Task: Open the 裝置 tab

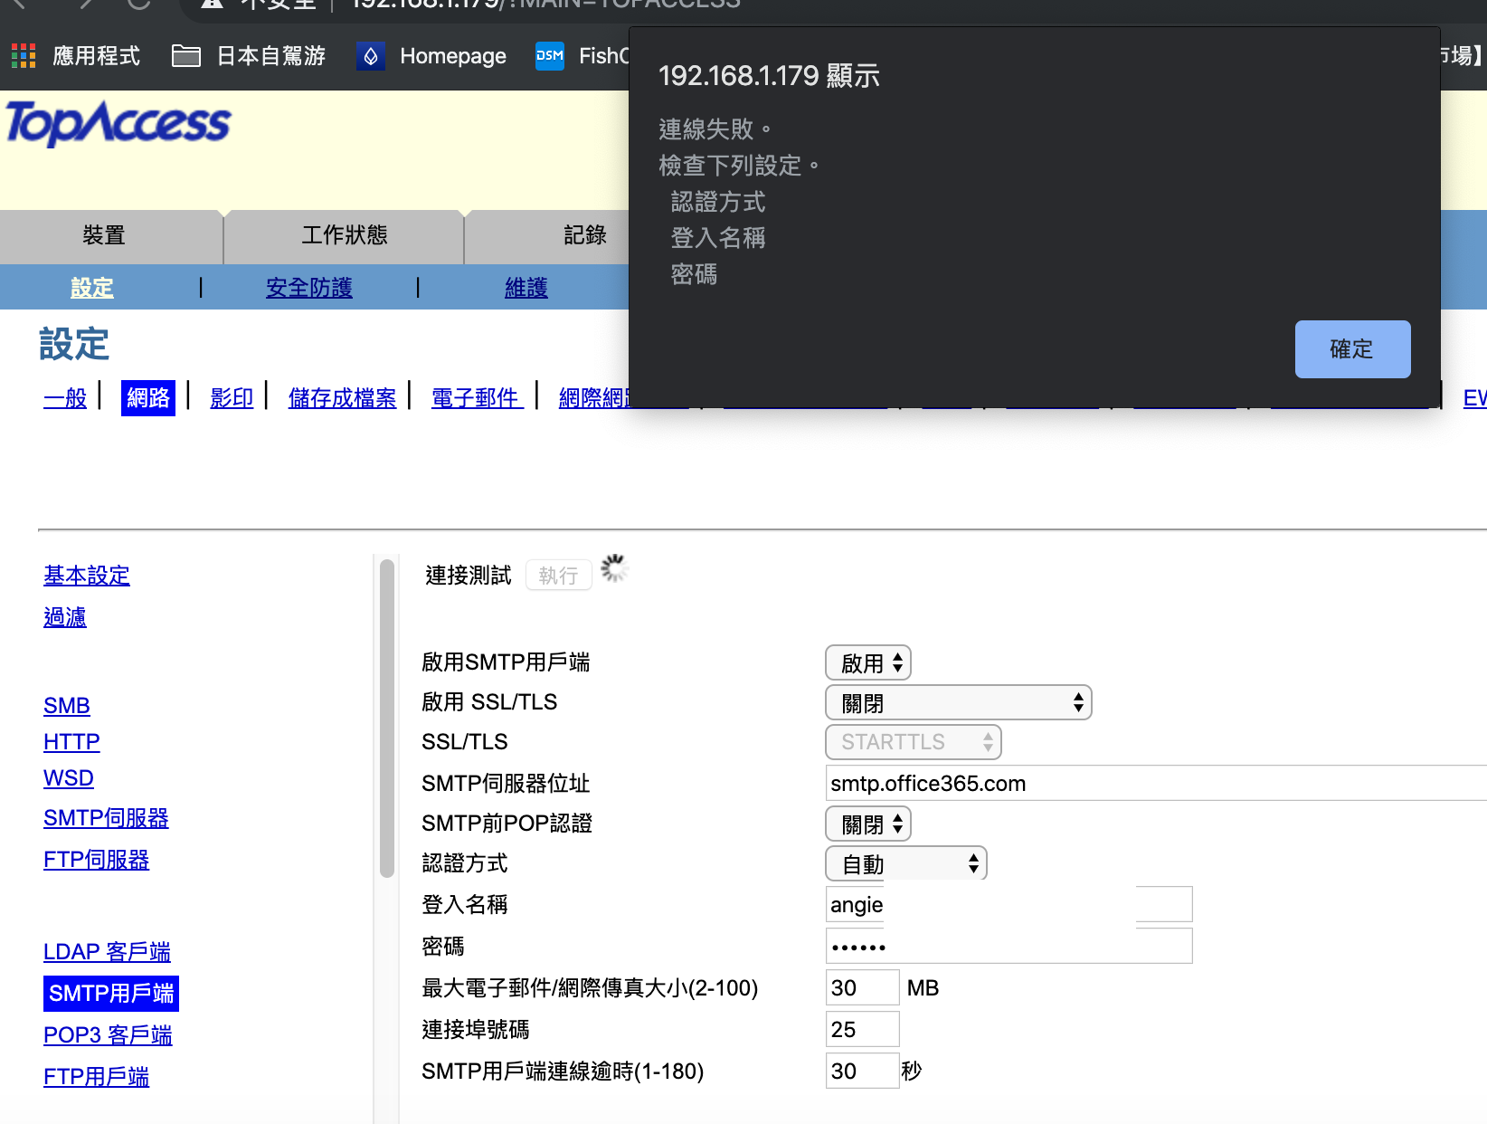Action: [x=104, y=235]
